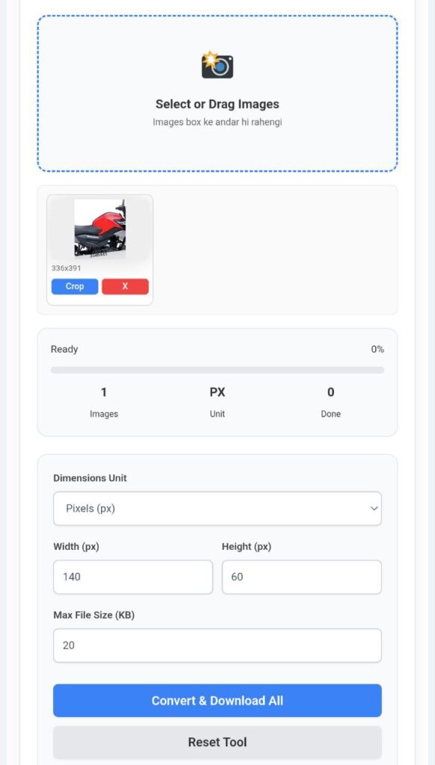This screenshot has width=435, height=765.
Task: Click the Reset Tool button
Action: point(217,742)
